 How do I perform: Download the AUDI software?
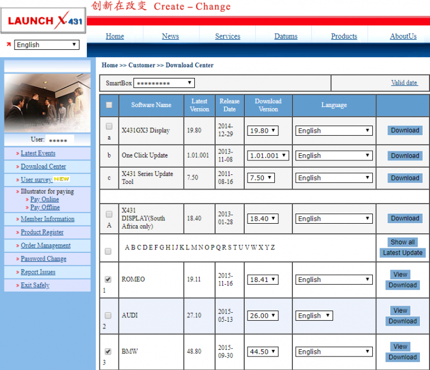[x=403, y=321]
